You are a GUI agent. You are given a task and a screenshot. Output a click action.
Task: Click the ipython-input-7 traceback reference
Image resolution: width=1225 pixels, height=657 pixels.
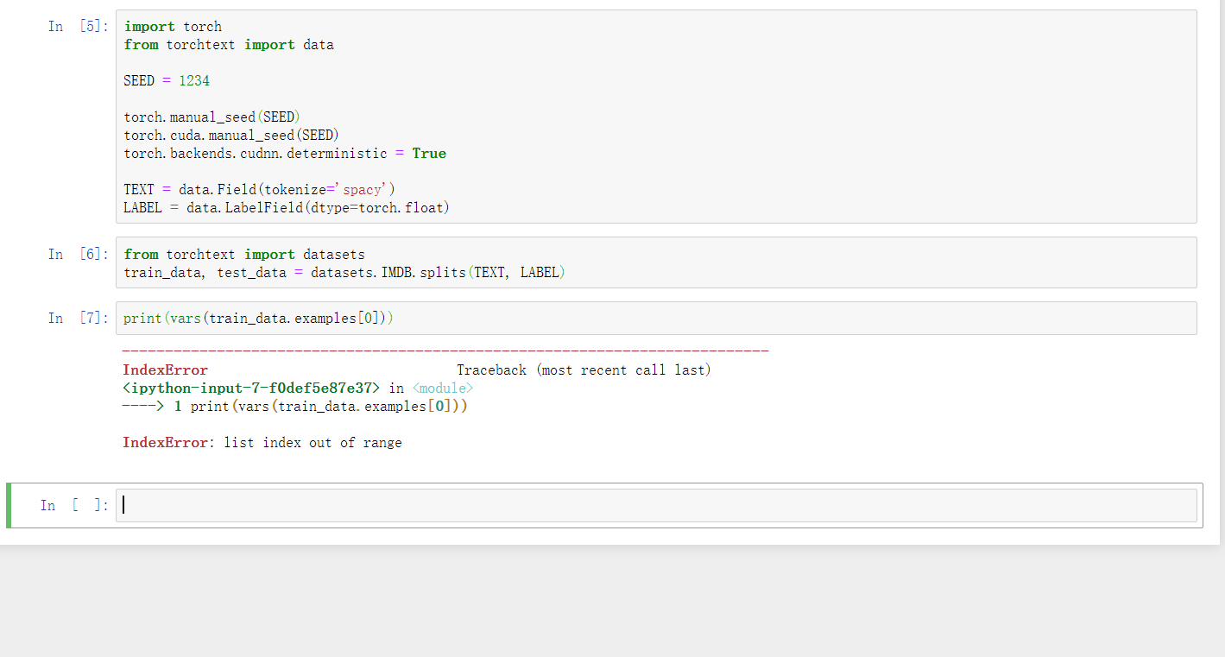[251, 388]
